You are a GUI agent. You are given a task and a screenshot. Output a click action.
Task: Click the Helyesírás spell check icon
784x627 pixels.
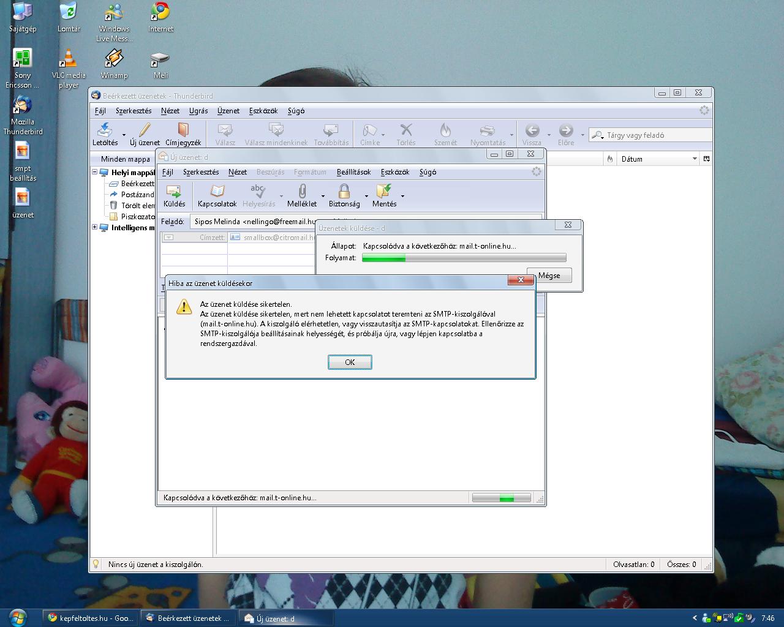click(x=258, y=191)
